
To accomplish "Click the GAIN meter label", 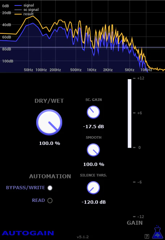I will point(135,223).
